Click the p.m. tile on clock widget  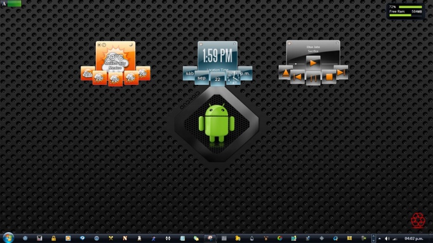click(245, 73)
